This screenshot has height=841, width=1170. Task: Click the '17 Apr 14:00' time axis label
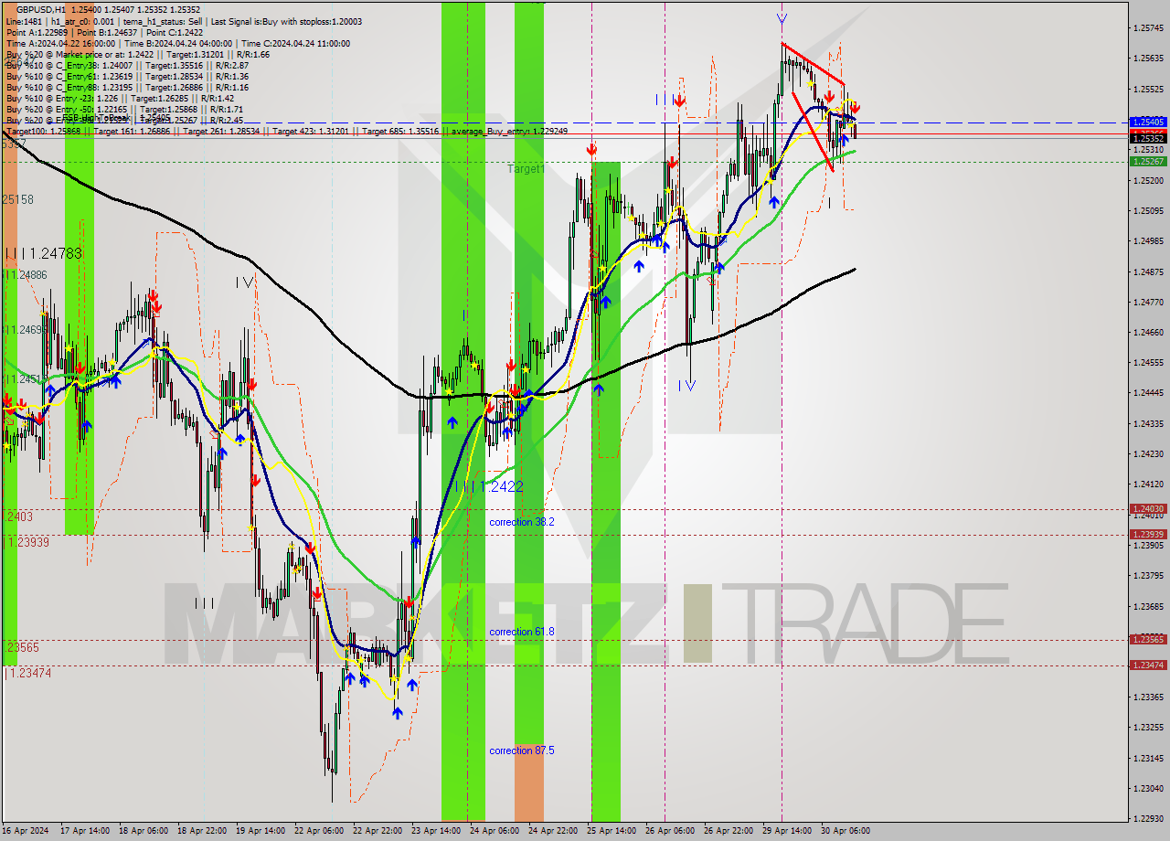coord(84,831)
